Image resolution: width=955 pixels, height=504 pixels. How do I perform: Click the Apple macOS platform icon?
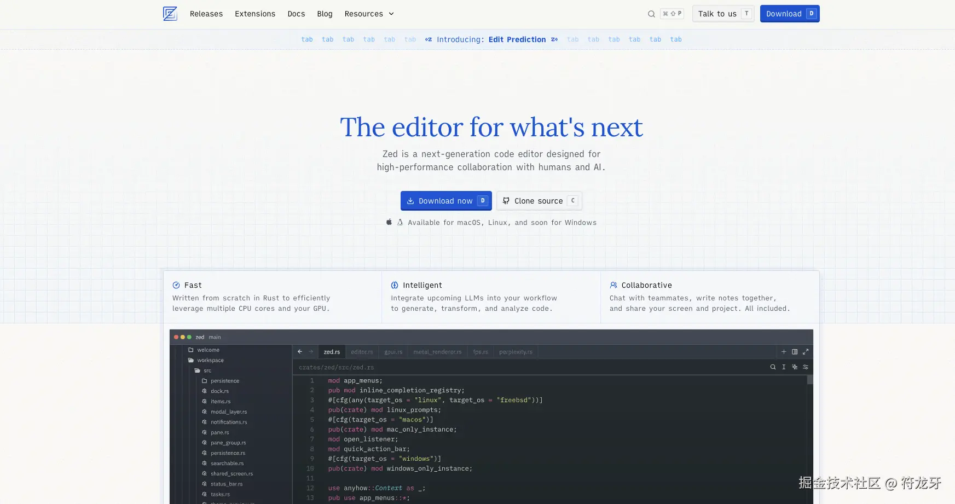(x=389, y=222)
